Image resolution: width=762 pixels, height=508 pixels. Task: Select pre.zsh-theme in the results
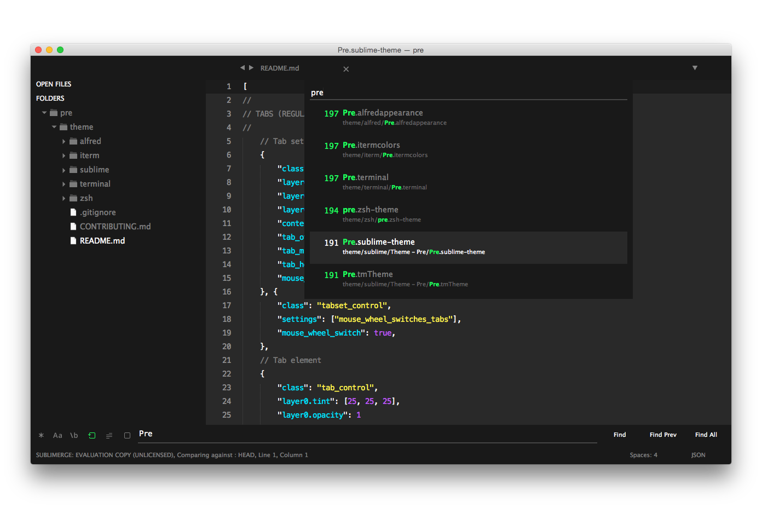coord(469,215)
